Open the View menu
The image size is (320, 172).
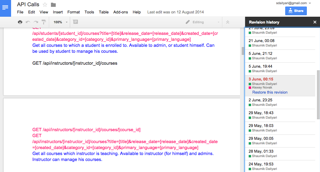(44, 12)
